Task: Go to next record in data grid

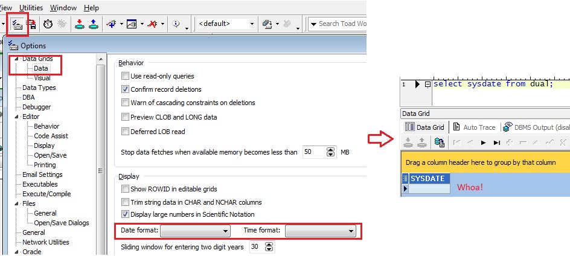Action: tap(483, 142)
